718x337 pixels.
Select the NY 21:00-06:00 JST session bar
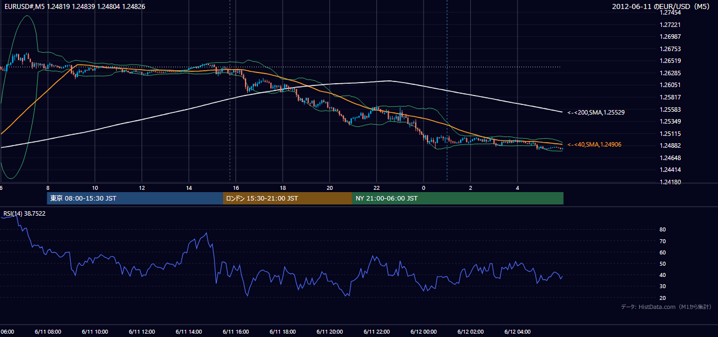458,198
